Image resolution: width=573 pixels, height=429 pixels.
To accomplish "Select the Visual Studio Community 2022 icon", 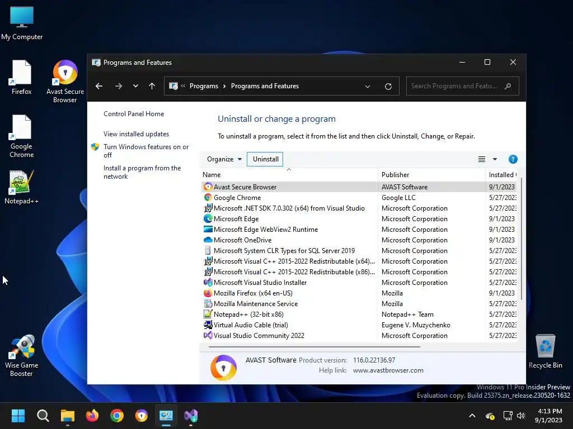I will [x=208, y=335].
